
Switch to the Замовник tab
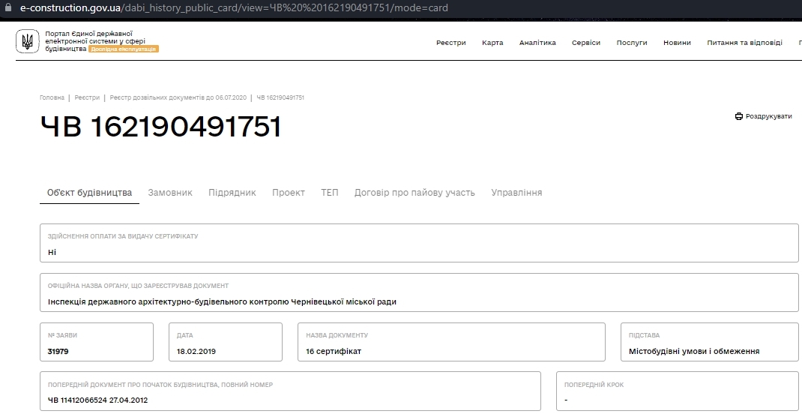pos(170,193)
